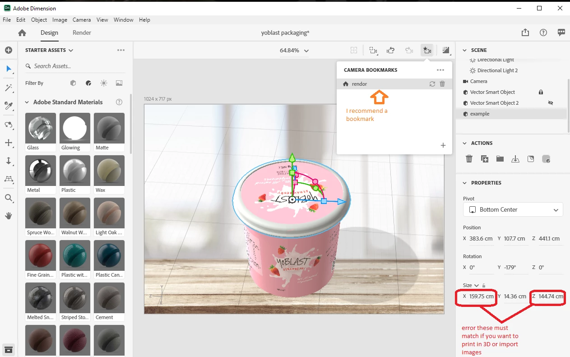Open the Pivot Bottom Center dropdown
Viewport: 570px width, 357px height.
point(513,209)
